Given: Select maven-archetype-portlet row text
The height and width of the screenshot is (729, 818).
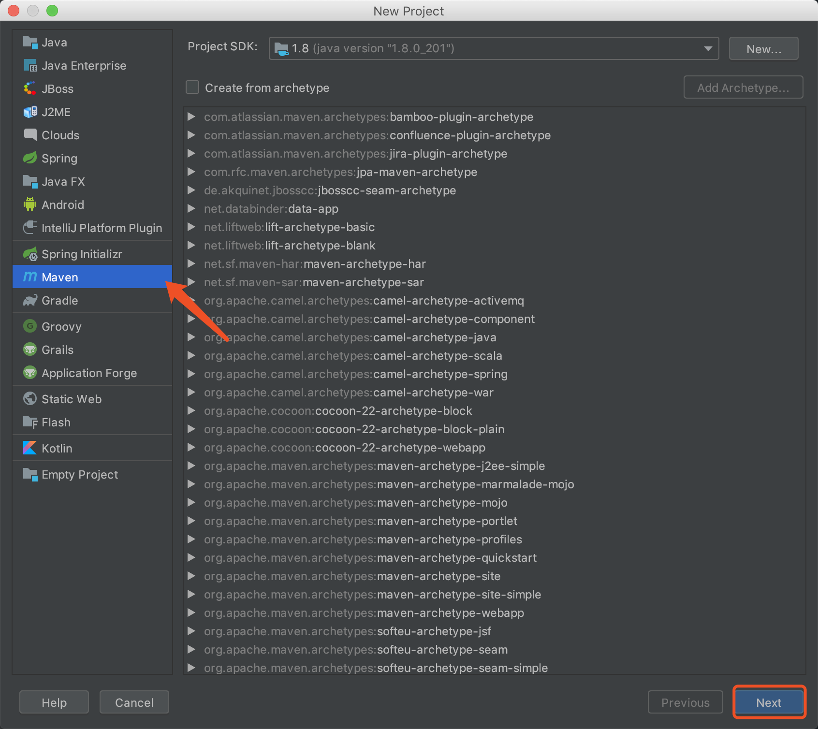Looking at the screenshot, I should pyautogui.click(x=361, y=521).
